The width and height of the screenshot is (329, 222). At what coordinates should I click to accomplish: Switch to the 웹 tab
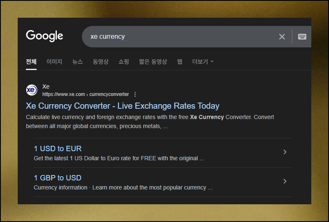180,61
